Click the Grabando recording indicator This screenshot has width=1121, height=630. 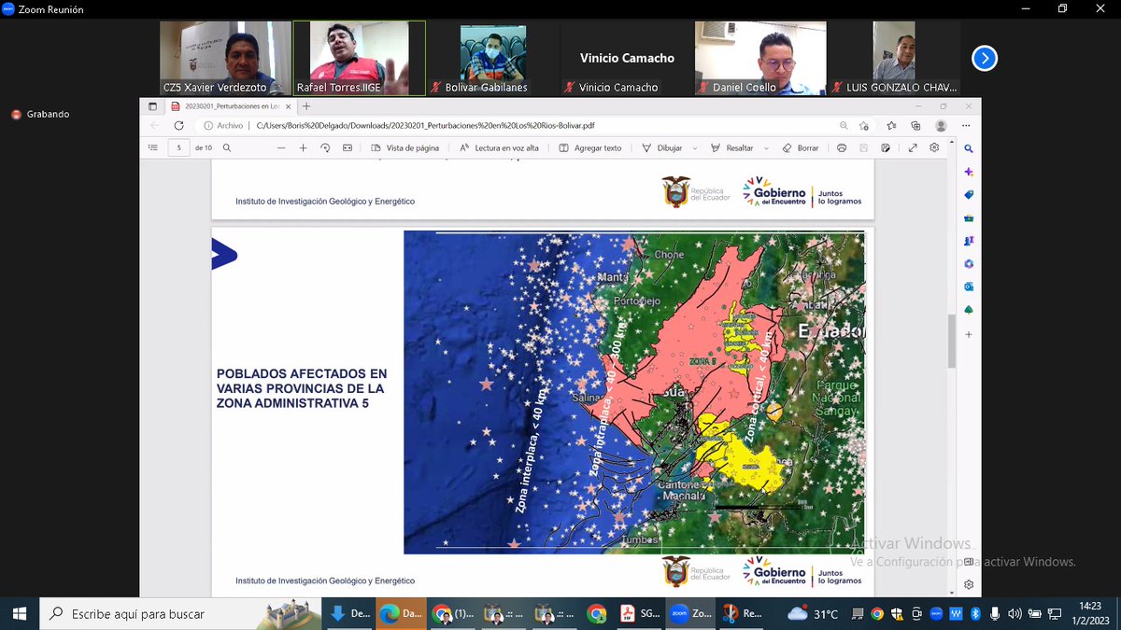click(40, 114)
